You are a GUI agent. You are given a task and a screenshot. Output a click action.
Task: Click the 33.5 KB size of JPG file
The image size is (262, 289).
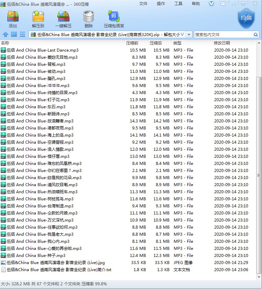pos(138,263)
